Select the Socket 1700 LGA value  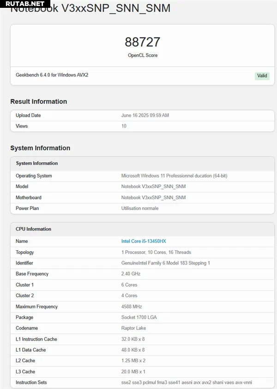click(x=139, y=317)
